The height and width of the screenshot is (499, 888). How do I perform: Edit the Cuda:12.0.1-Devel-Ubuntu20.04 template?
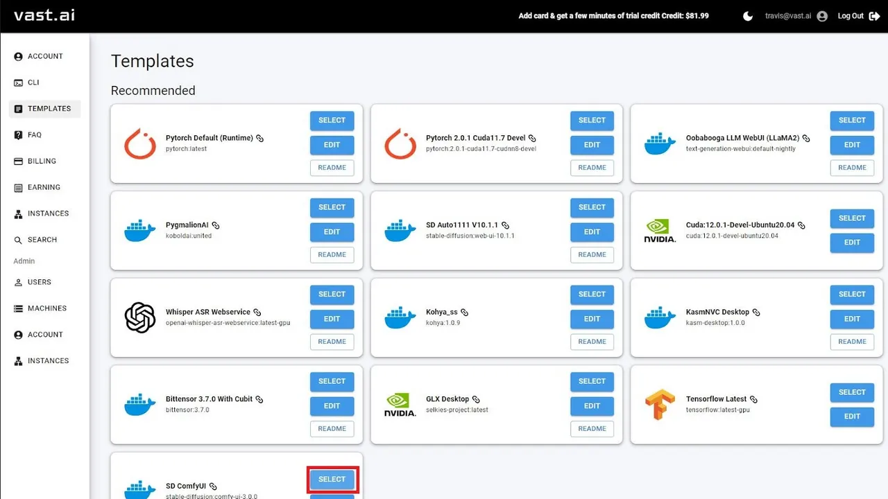point(852,243)
